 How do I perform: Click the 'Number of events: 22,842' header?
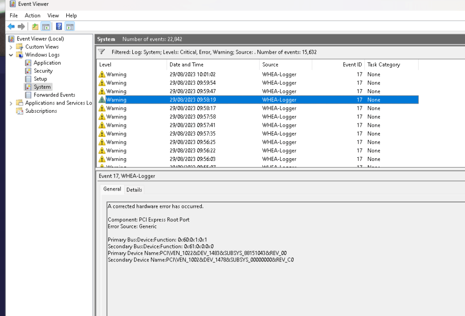pos(152,39)
